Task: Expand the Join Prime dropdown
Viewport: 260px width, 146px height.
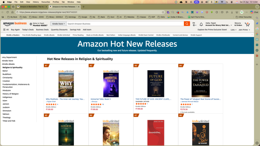Action: 244,30
